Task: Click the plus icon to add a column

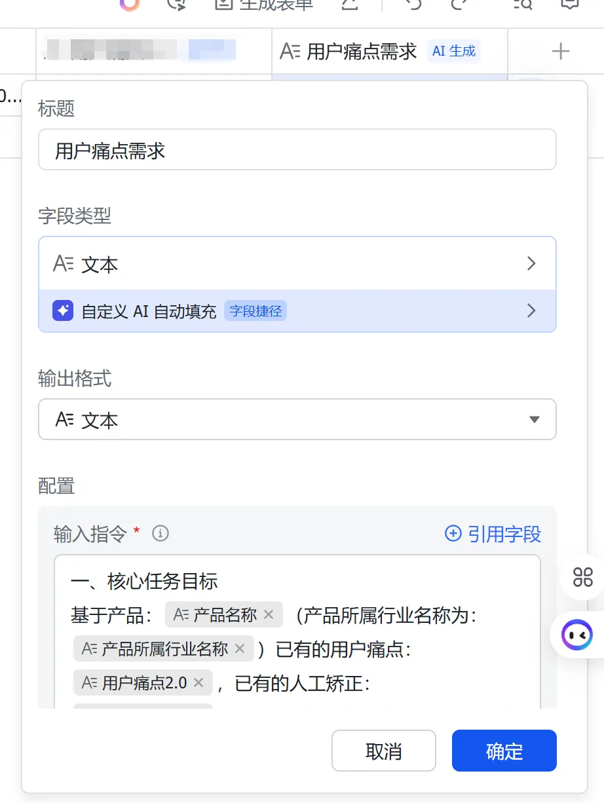Action: [560, 51]
